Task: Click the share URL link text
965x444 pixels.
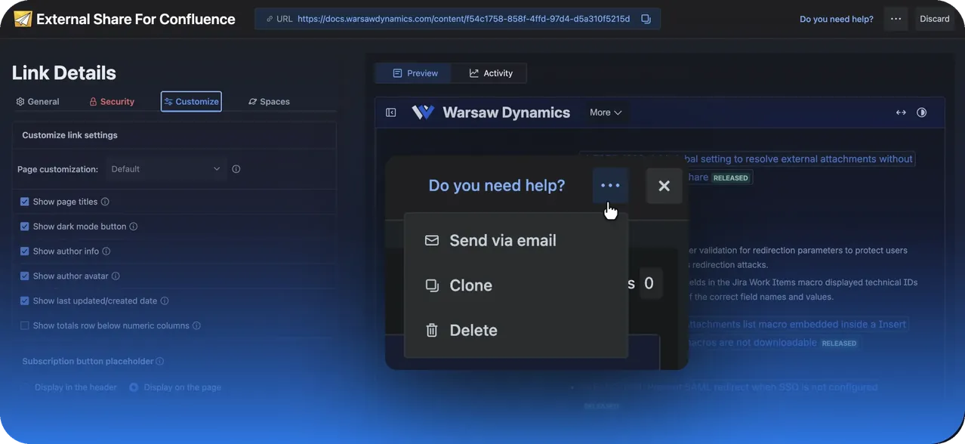Action: [x=464, y=19]
